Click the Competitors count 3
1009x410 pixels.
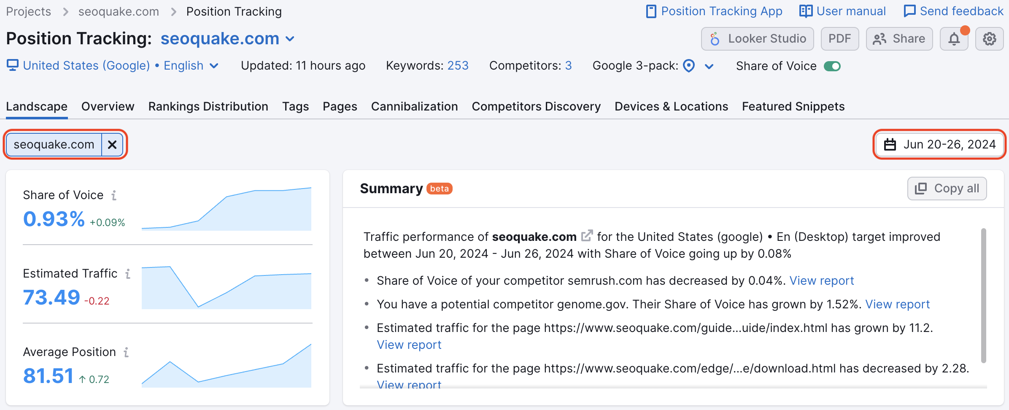[x=569, y=65]
